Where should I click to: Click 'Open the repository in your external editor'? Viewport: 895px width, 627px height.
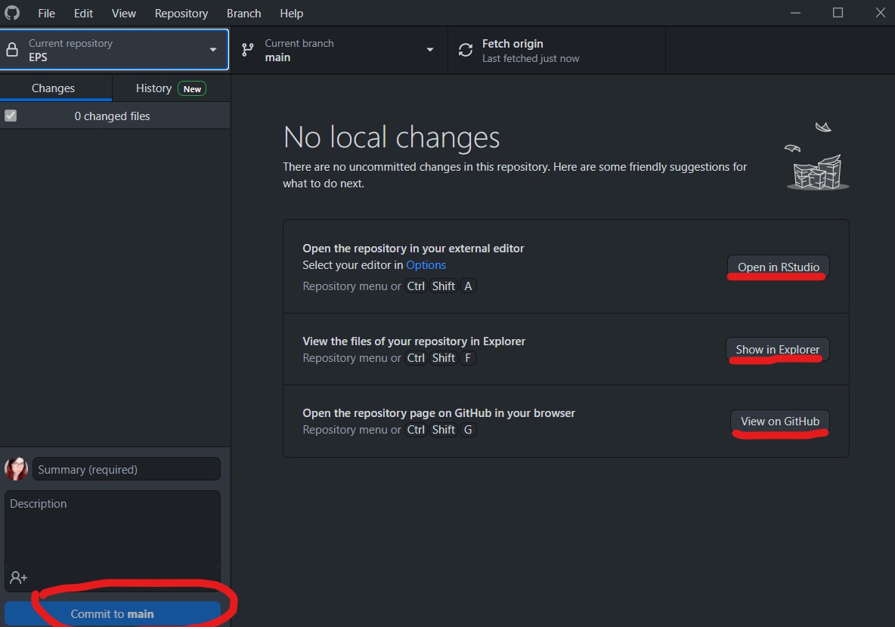pyautogui.click(x=413, y=249)
